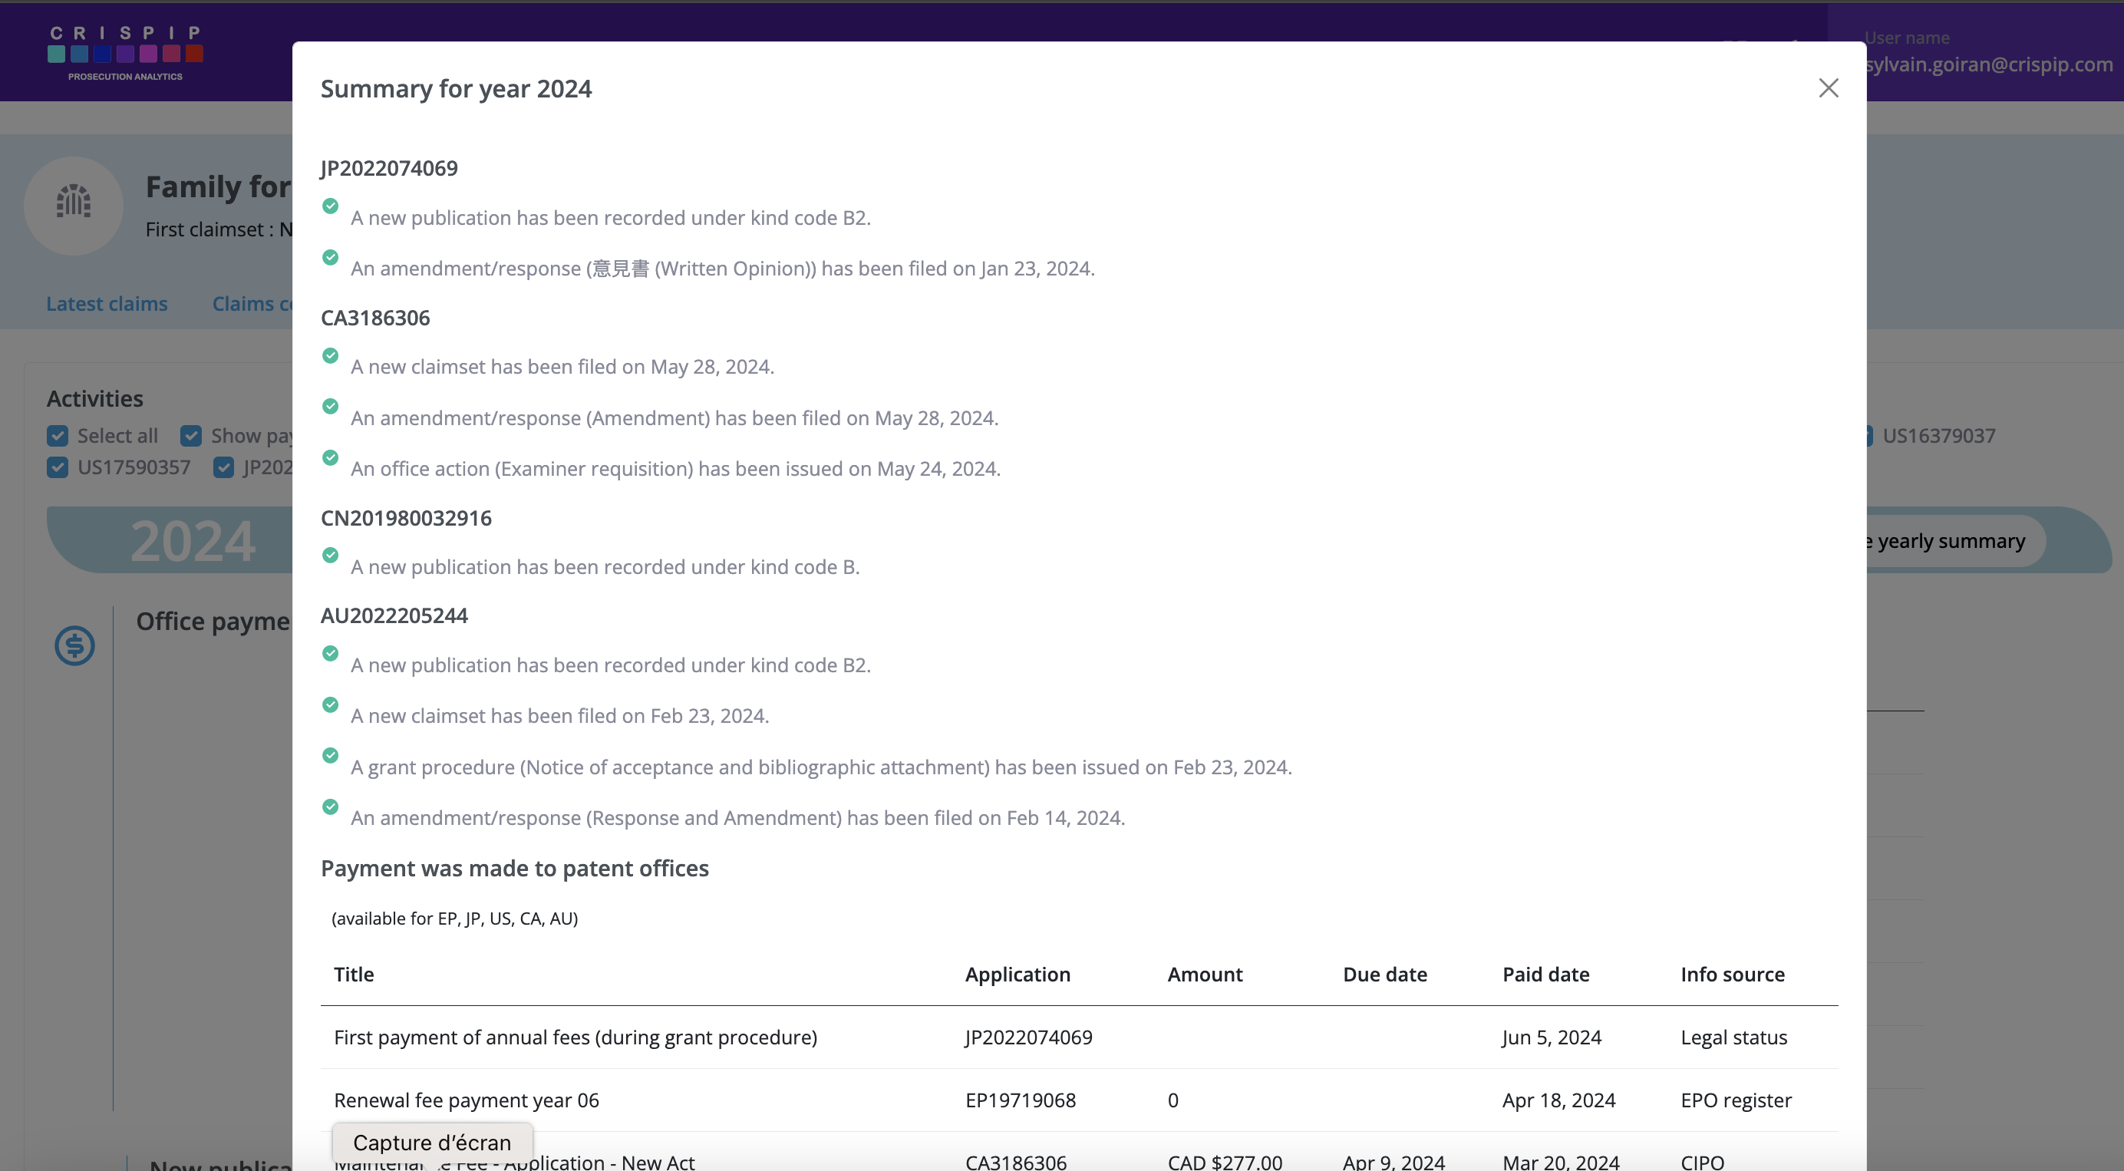Click check icon beside kind code B2 under AU2022205244
Image resolution: width=2124 pixels, height=1171 pixels.
click(331, 653)
